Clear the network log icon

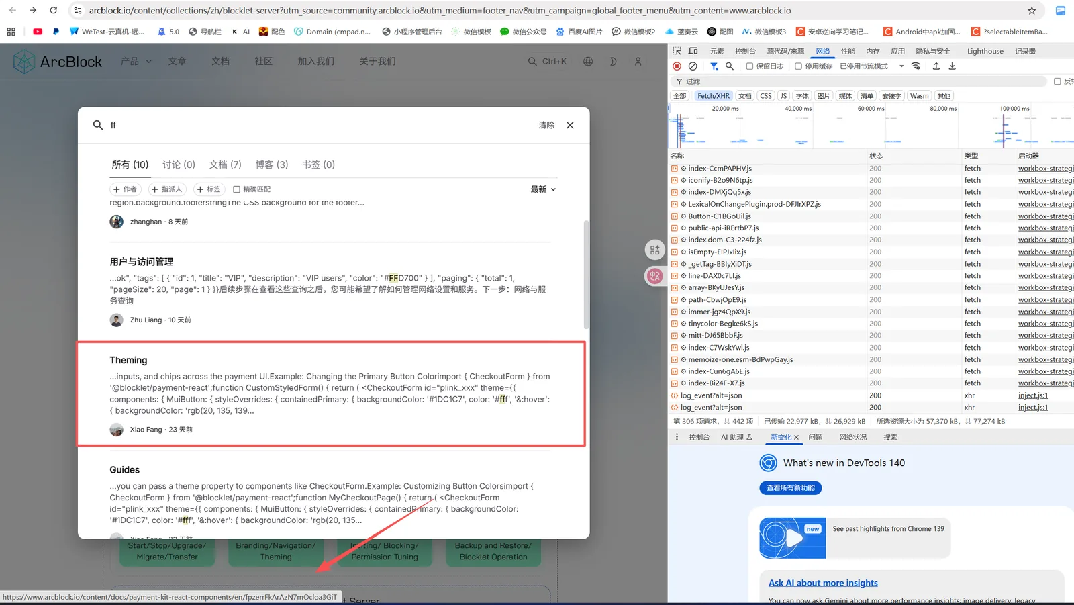tap(693, 66)
